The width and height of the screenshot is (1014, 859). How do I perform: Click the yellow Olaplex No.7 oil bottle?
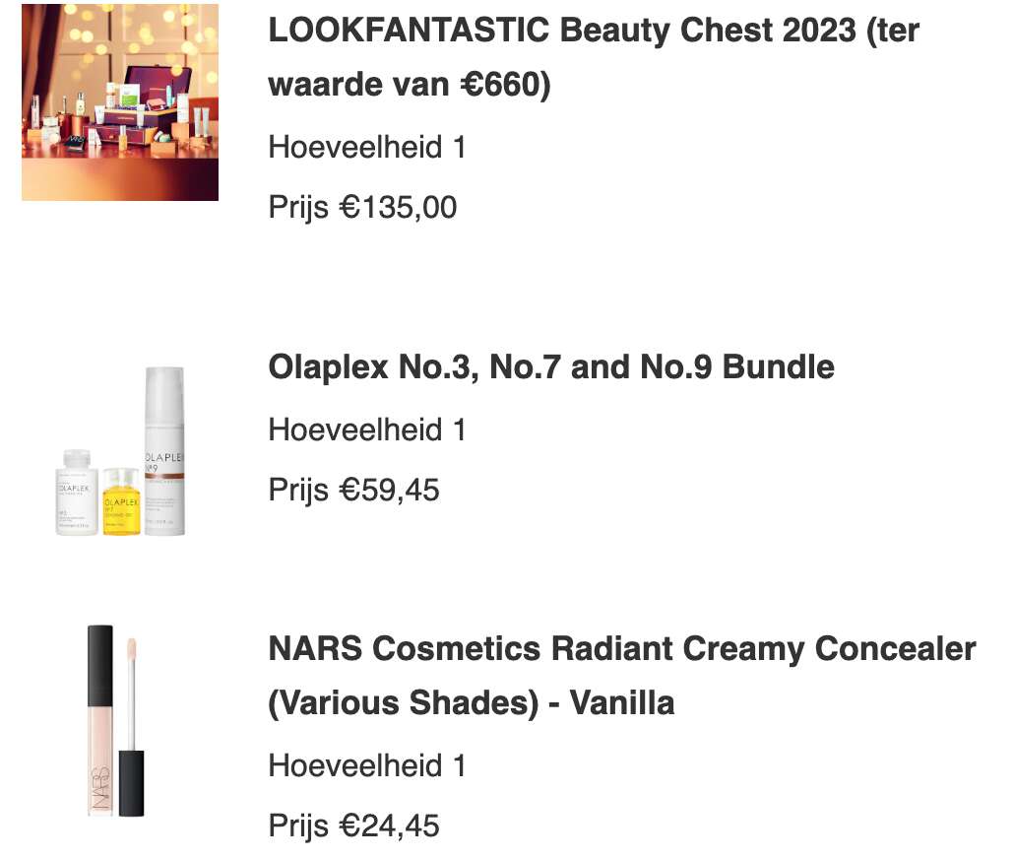coord(121,501)
